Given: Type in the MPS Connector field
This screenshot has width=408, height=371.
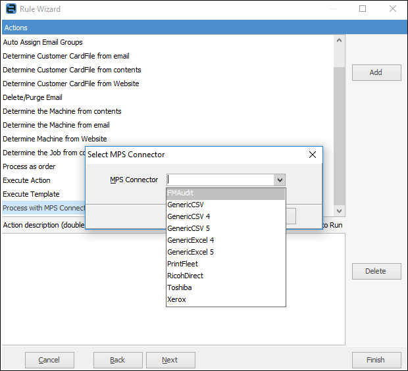Looking at the screenshot, I should [220, 180].
